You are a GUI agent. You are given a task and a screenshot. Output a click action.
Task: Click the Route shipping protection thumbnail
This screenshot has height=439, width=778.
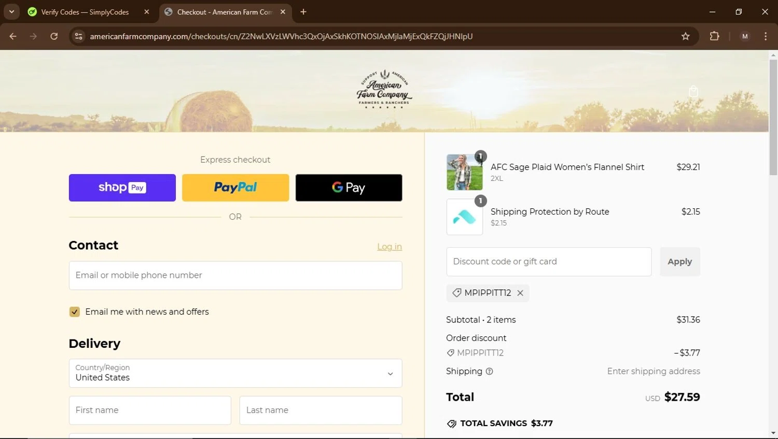pos(464,217)
